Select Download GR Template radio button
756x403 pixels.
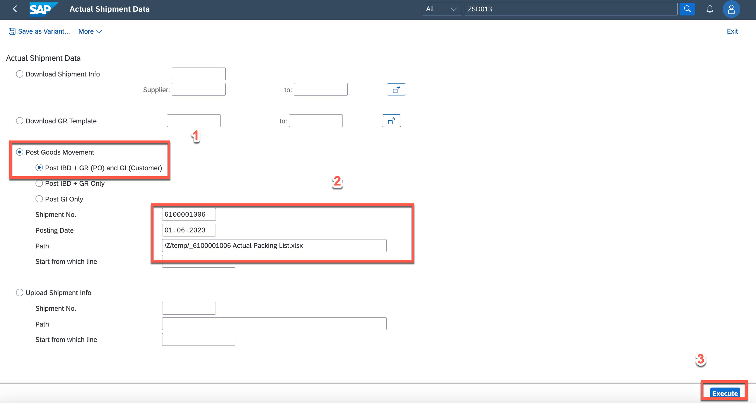pos(20,121)
